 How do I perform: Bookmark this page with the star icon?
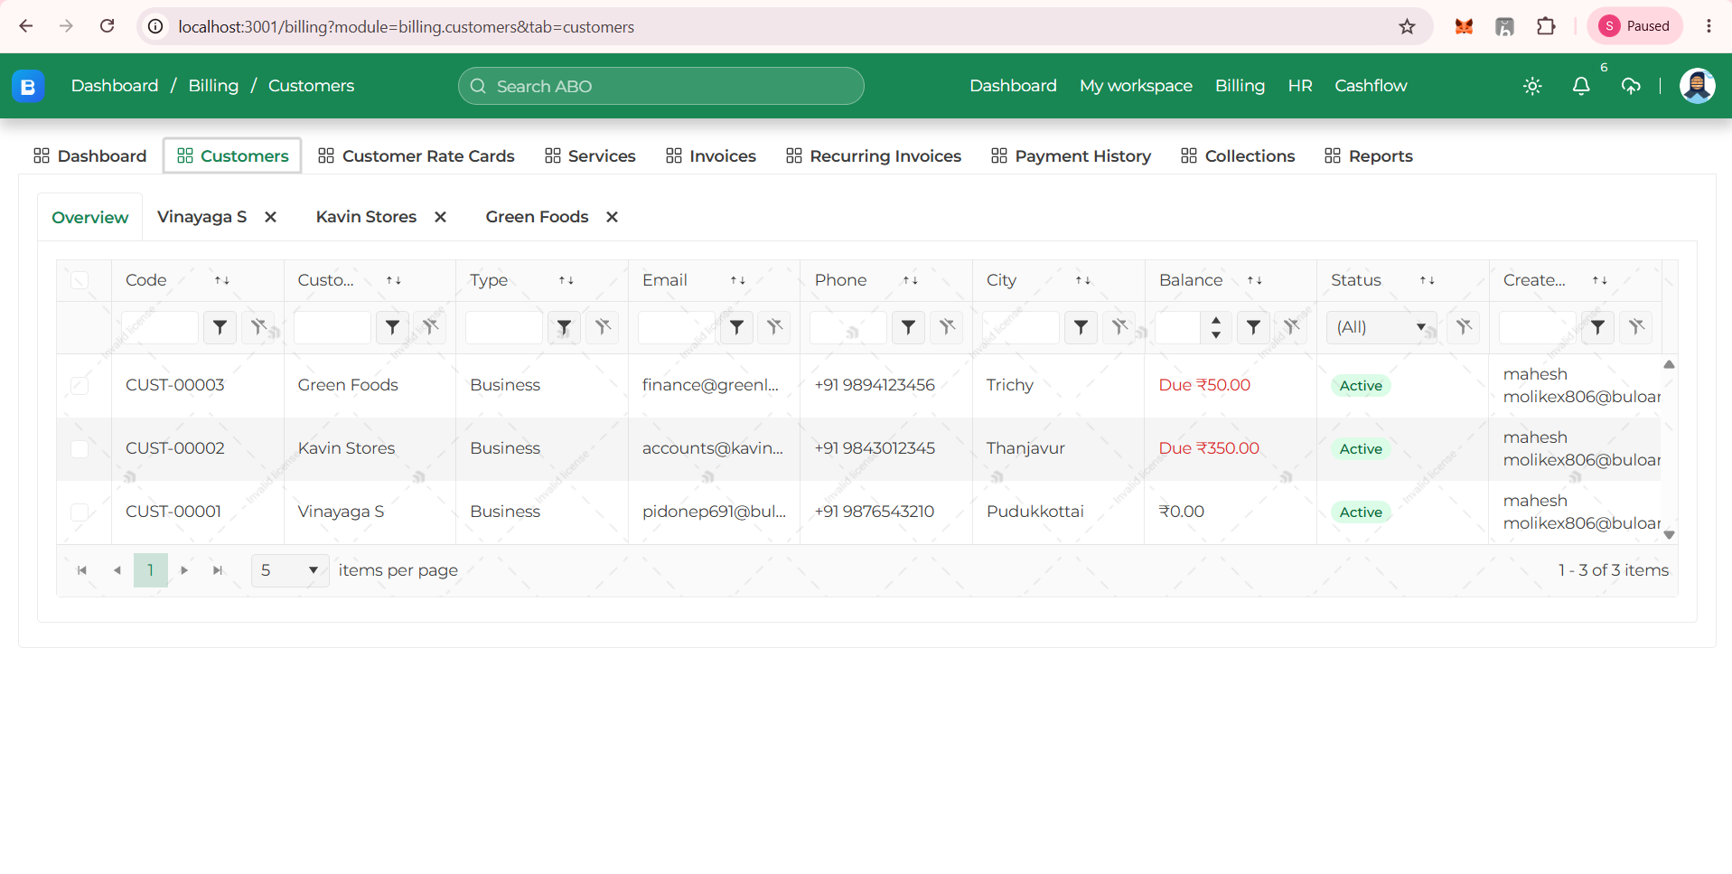[1407, 26]
